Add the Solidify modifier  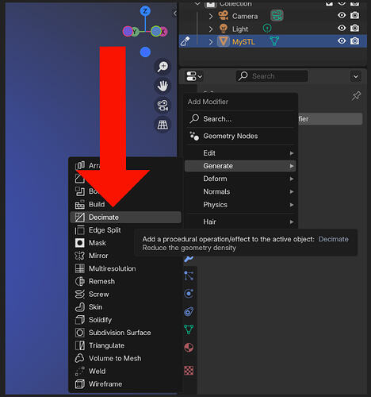pos(125,320)
